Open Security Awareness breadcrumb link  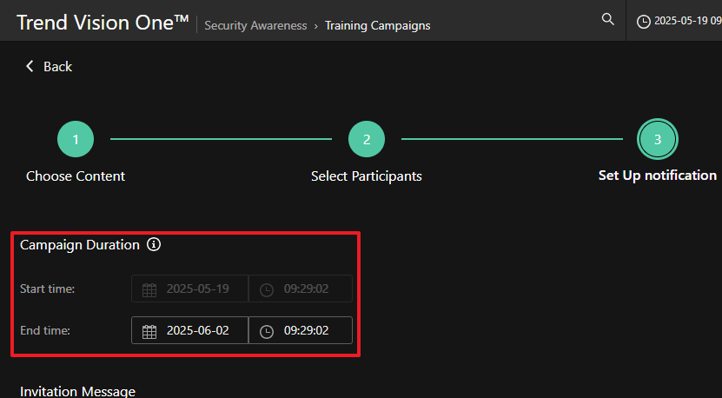255,25
